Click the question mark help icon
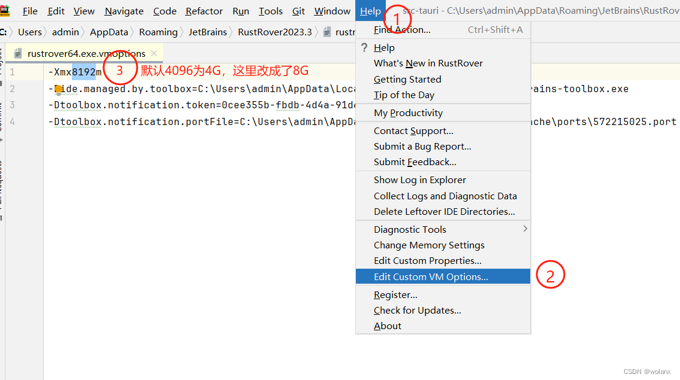The width and height of the screenshot is (680, 380). point(364,48)
